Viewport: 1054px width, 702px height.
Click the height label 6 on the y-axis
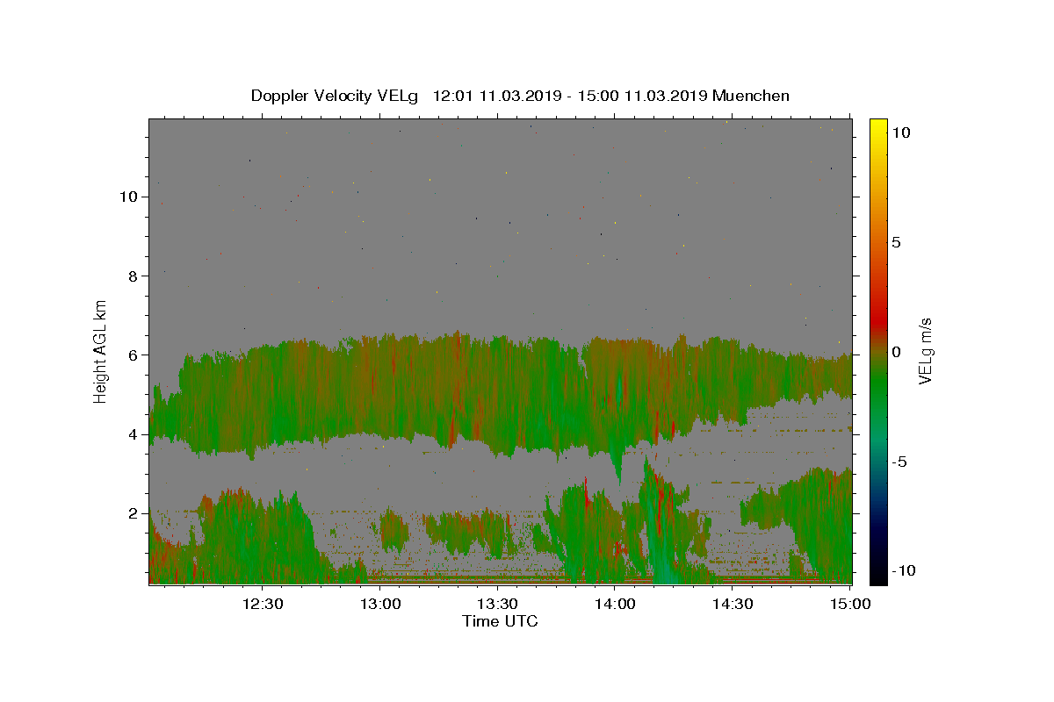click(x=133, y=355)
